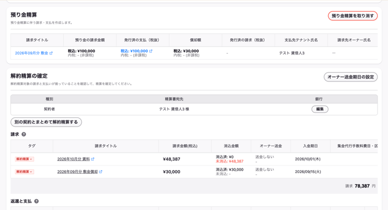Click the 消込金額 column header

pos(231,146)
